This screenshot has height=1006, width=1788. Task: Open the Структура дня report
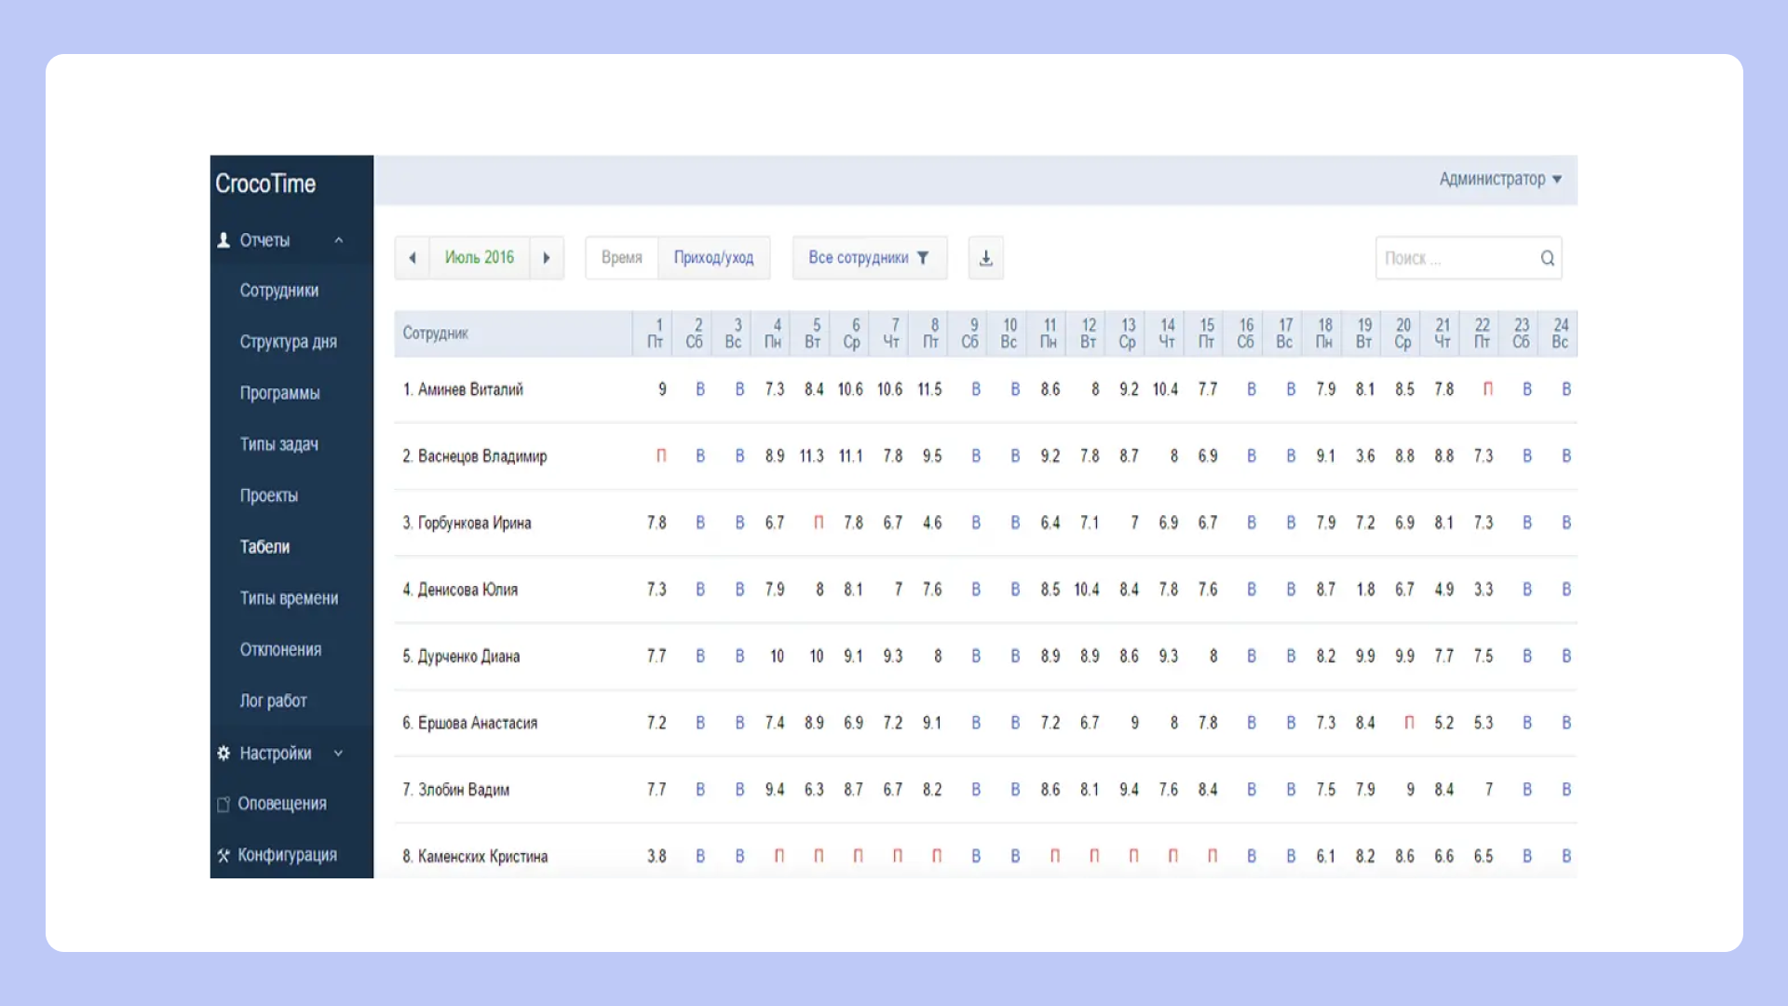(x=288, y=342)
